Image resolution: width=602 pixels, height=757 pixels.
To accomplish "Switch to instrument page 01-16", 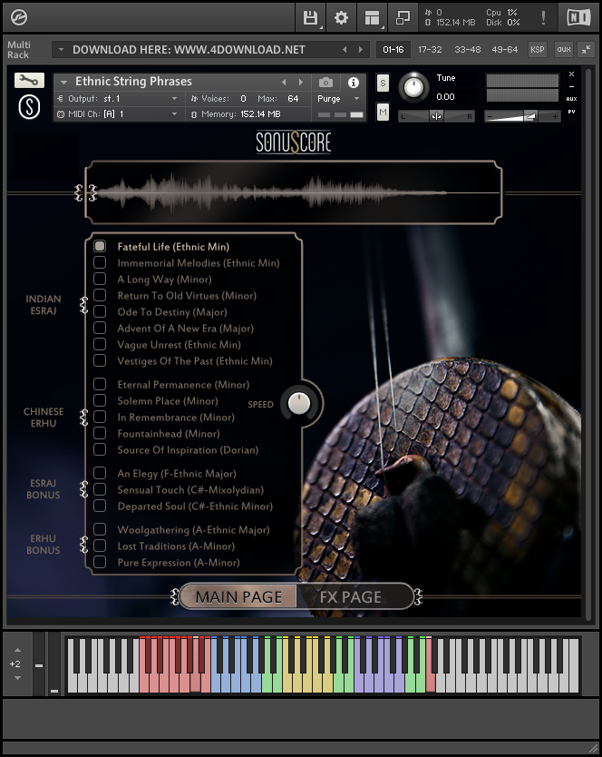I will click(x=393, y=49).
